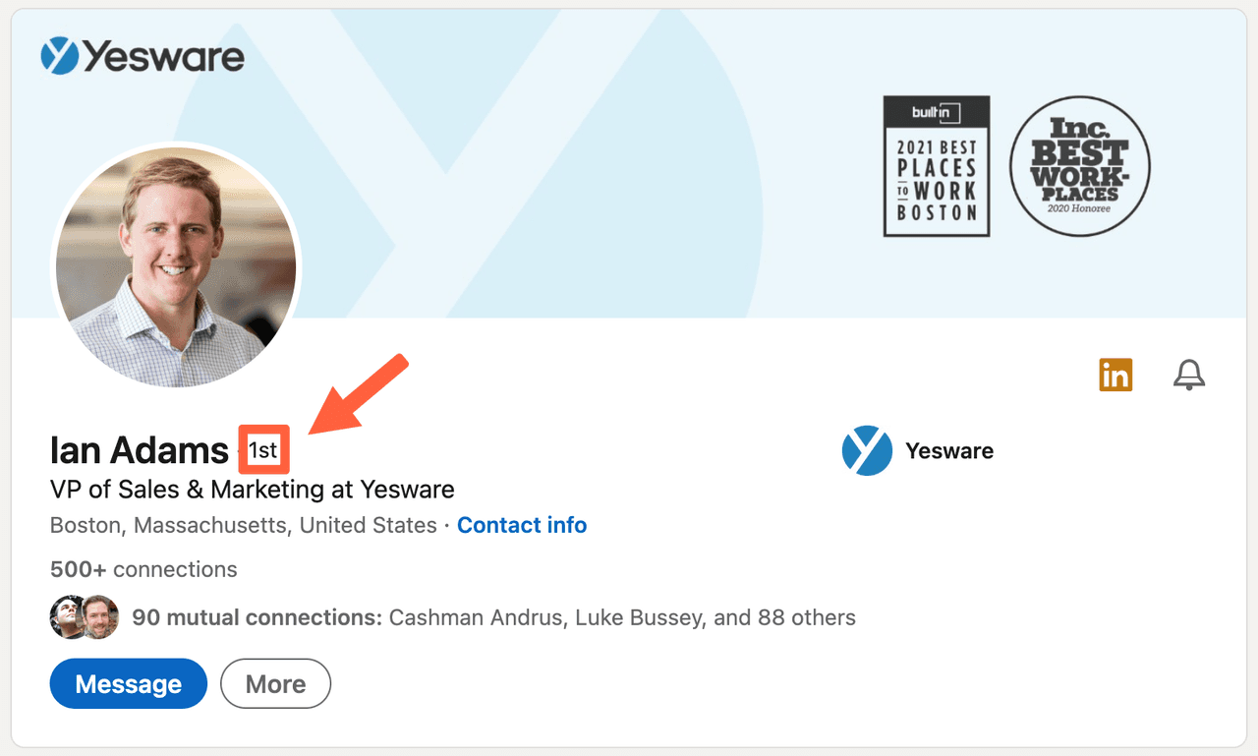Click the LinkedIn app icon

[1115, 375]
